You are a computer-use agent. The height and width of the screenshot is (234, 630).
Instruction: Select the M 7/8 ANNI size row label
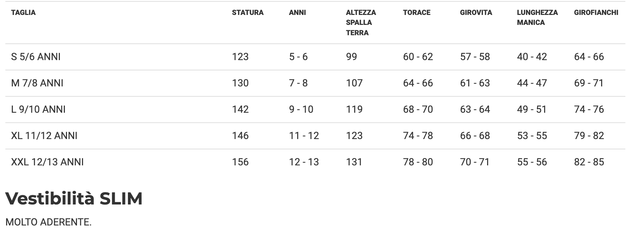tap(37, 83)
